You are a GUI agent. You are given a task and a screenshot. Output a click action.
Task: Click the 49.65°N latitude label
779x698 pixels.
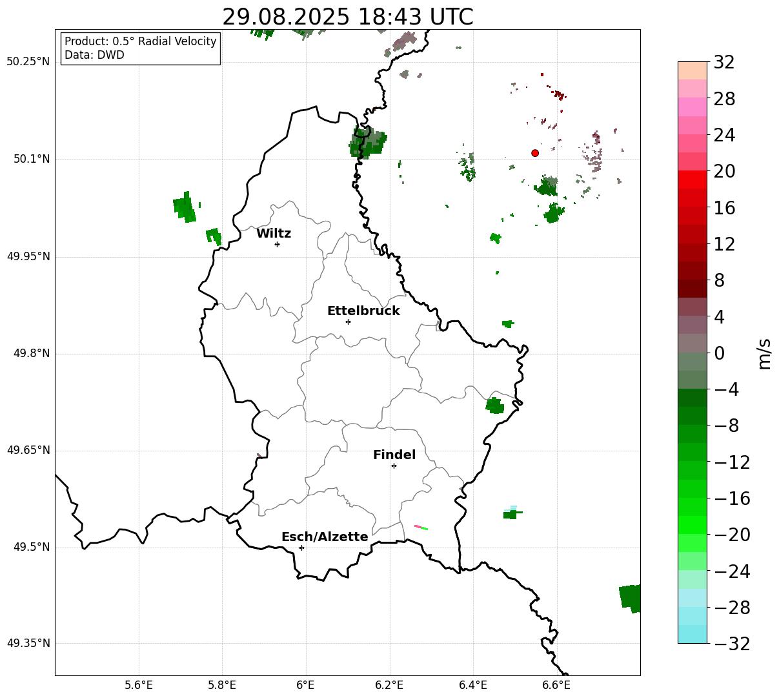[28, 450]
